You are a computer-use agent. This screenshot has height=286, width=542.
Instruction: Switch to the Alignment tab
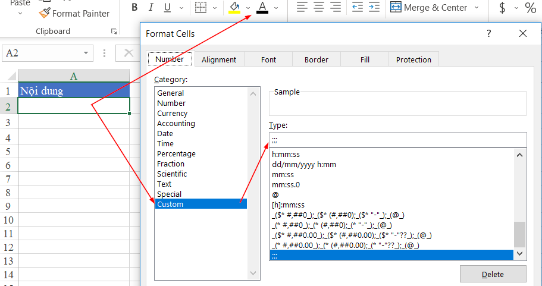pos(219,59)
